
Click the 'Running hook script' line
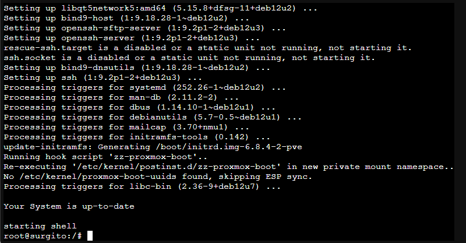tap(105, 156)
